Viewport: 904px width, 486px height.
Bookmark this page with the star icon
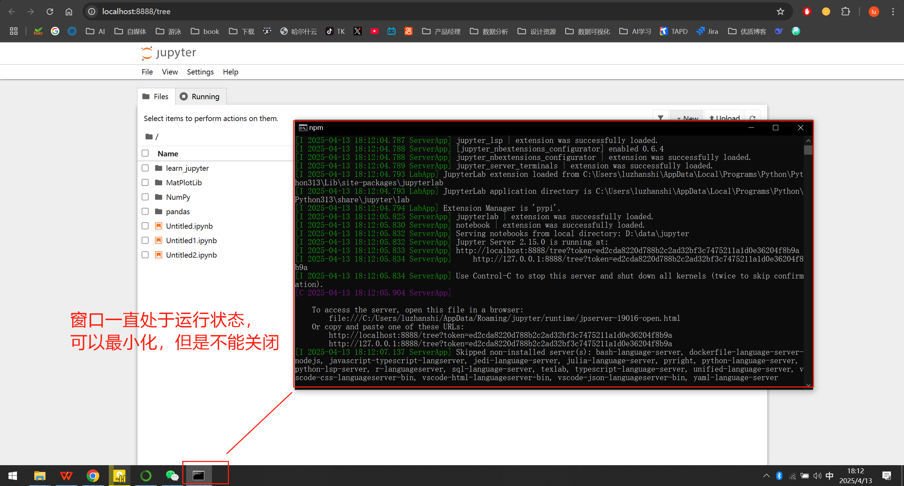pyautogui.click(x=780, y=12)
